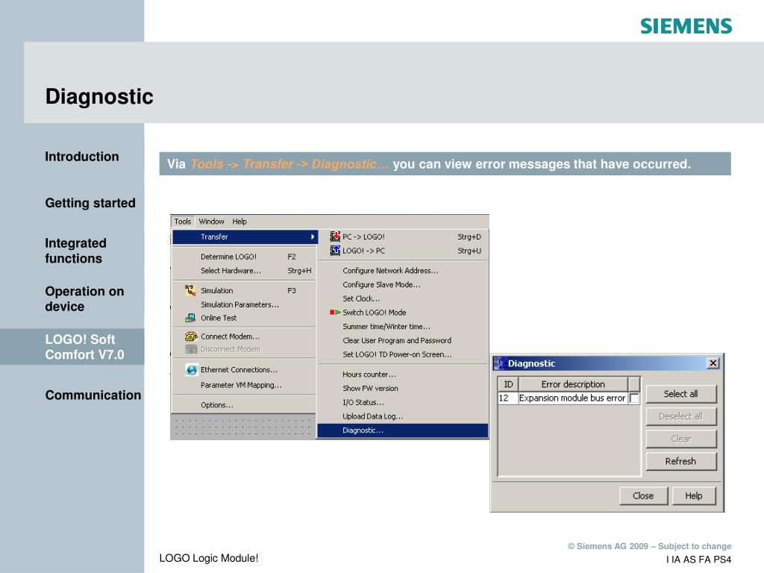The image size is (764, 573).
Task: Select Configure Slave Mode... entry
Action: 404,284
